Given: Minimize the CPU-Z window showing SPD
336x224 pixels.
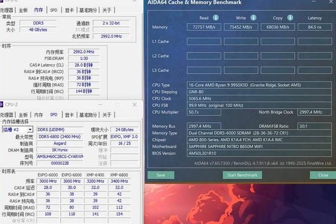Looking at the screenshot, I should click(100, 104).
